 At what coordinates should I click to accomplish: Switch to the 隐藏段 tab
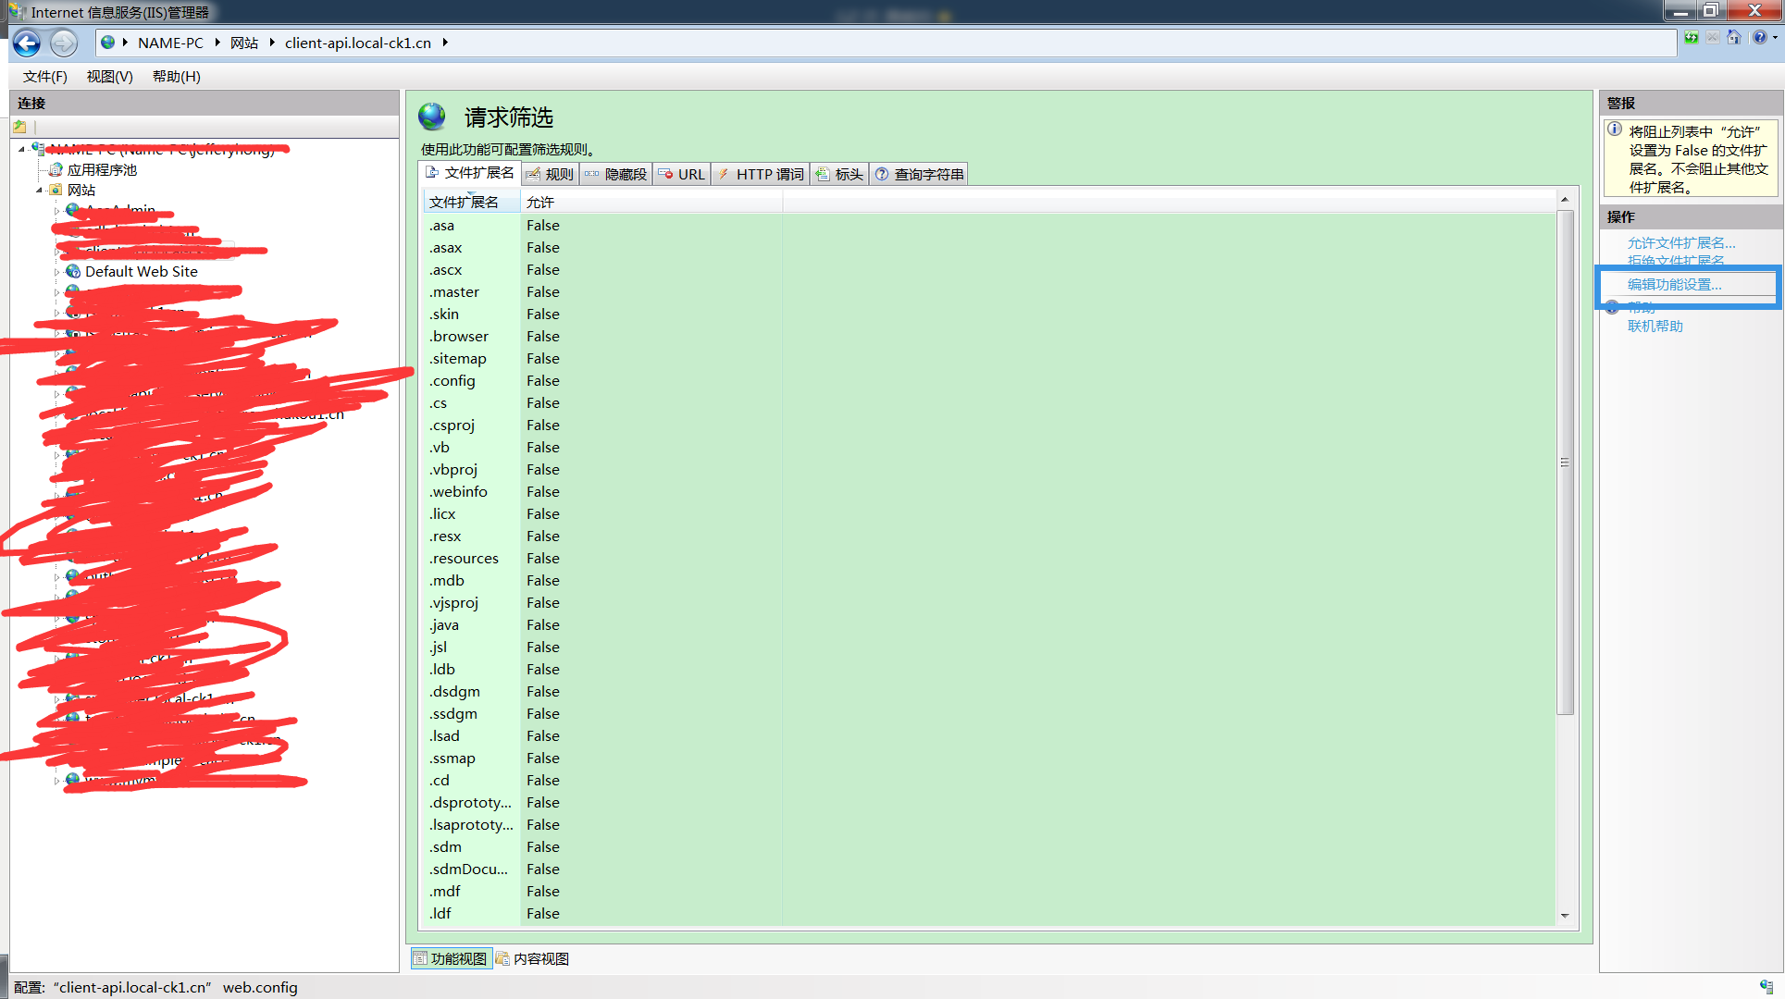click(x=615, y=174)
